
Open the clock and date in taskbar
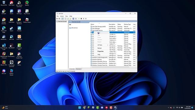point(188,108)
